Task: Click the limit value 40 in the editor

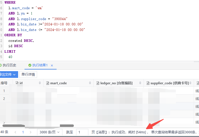Action: [x=10, y=57]
